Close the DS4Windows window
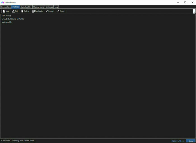The image size is (196, 143). click(192, 2)
